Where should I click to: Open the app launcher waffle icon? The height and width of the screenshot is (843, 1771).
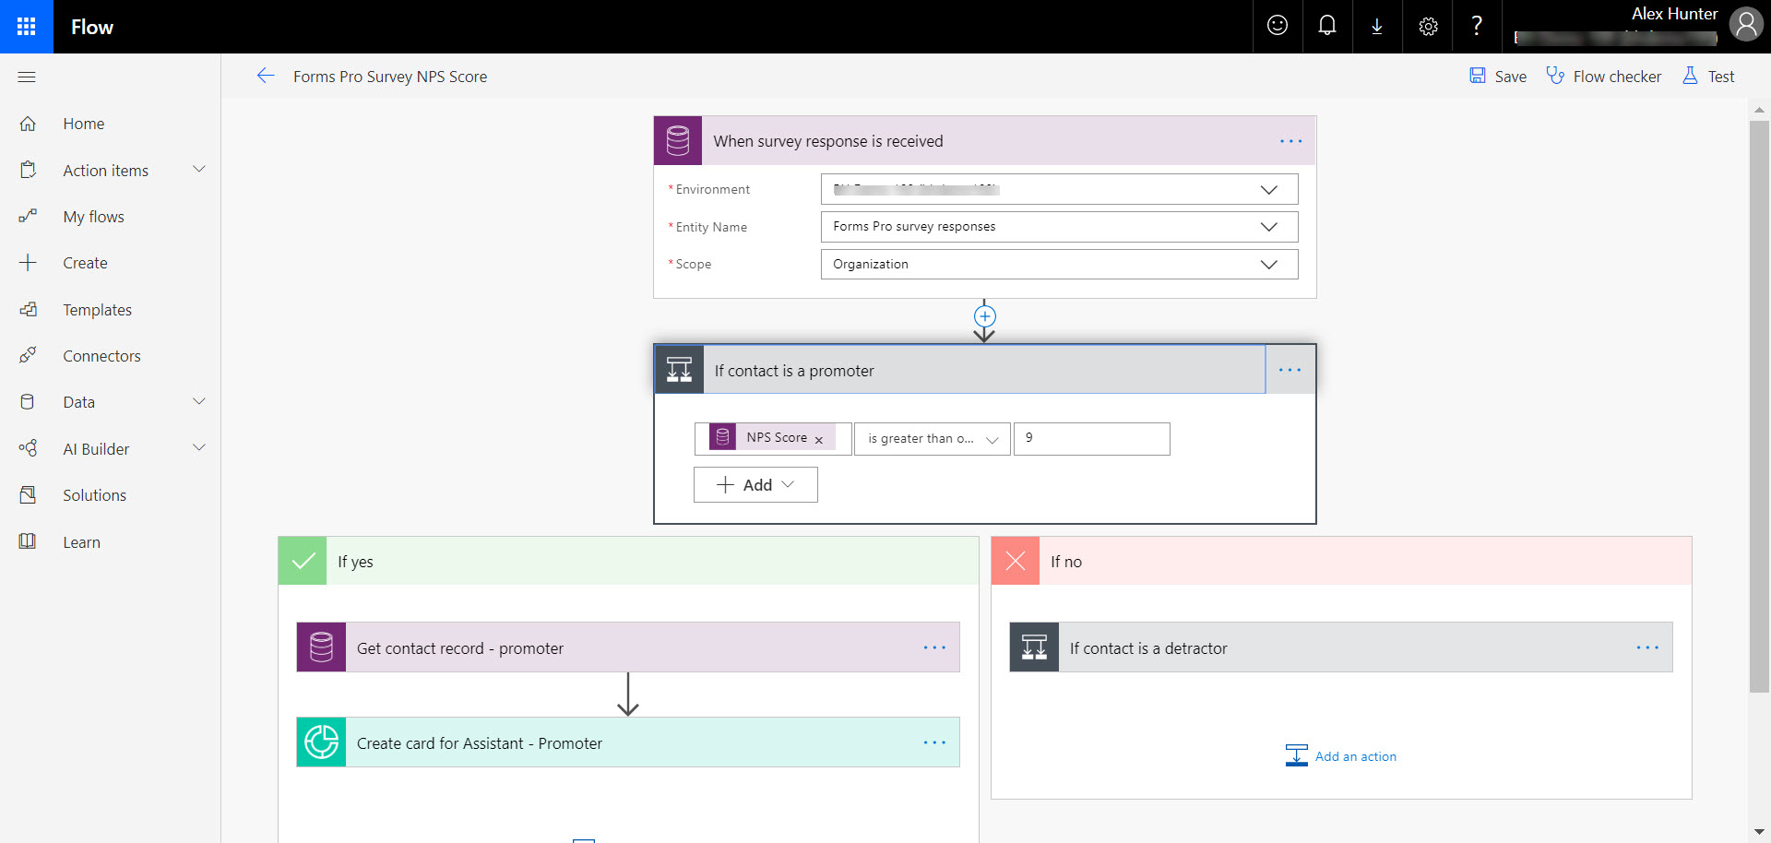(26, 26)
